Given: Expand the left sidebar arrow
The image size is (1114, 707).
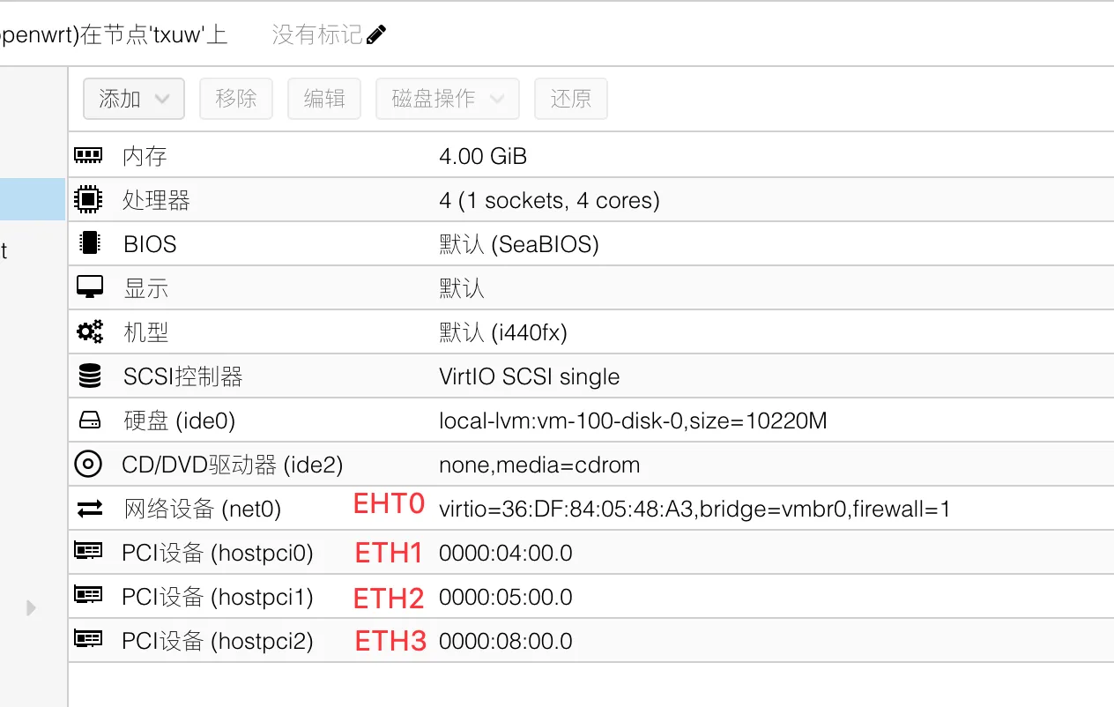Looking at the screenshot, I should coord(32,607).
